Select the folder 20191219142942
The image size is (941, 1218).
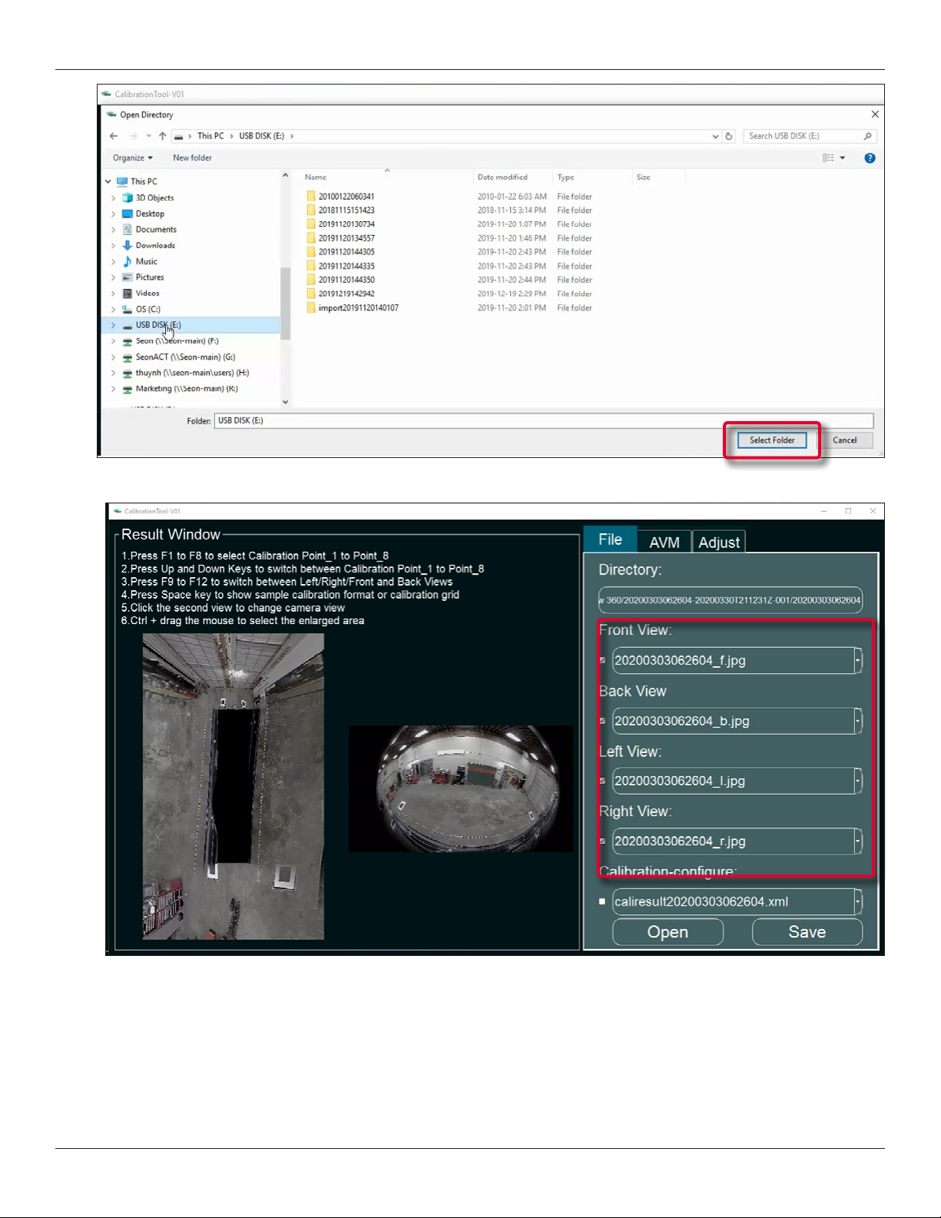tap(346, 294)
